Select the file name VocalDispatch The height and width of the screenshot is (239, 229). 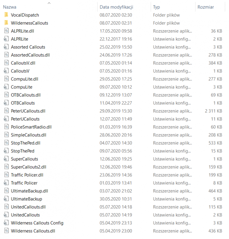pyautogui.click(x=25, y=15)
